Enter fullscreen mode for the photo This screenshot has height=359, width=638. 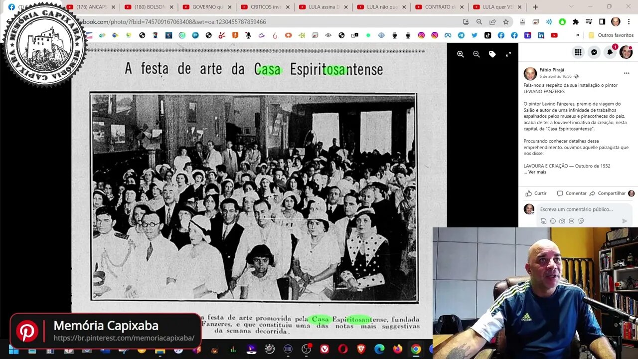click(x=508, y=54)
